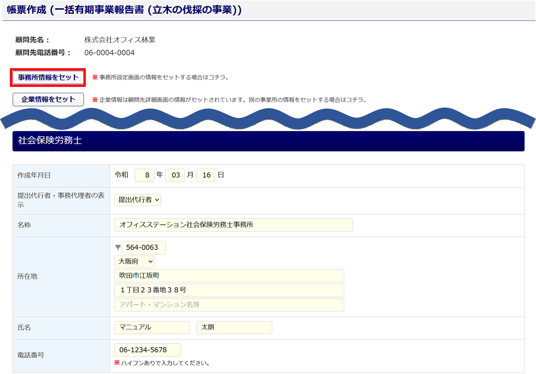Image resolution: width=536 pixels, height=374 pixels.
Task: Click the 1丁目23番地38号 address field
Action: point(229,290)
